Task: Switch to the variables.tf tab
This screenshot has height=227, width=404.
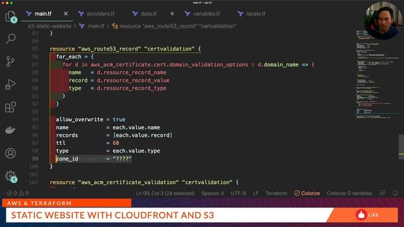Action: [206, 14]
